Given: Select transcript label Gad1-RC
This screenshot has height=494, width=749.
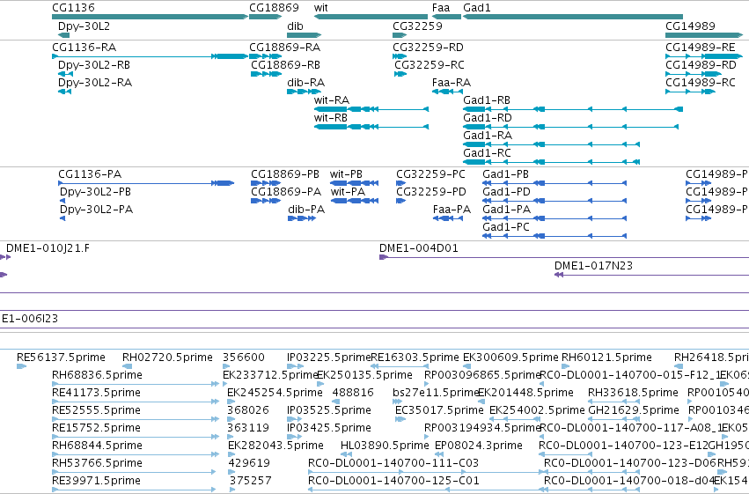Looking at the screenshot, I should click(487, 153).
